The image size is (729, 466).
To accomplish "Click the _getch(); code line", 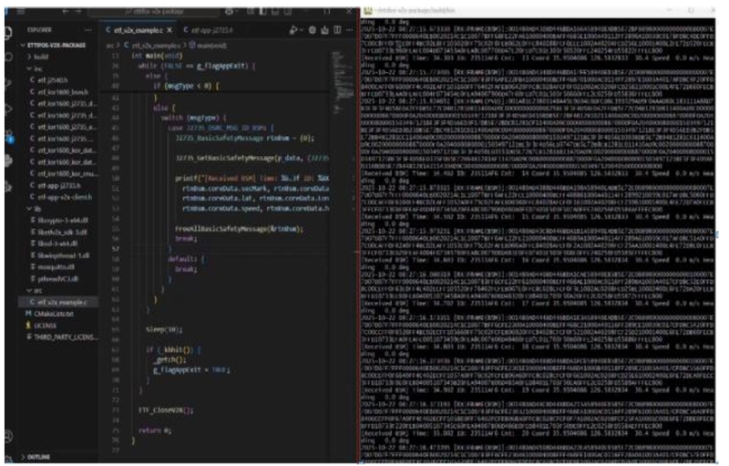I will (x=169, y=360).
